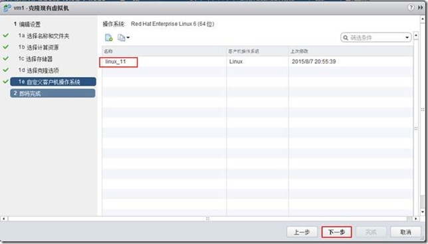Image resolution: width=428 pixels, height=244 pixels.
Task: Go to step 1 编辑设置
Action: (x=27, y=25)
